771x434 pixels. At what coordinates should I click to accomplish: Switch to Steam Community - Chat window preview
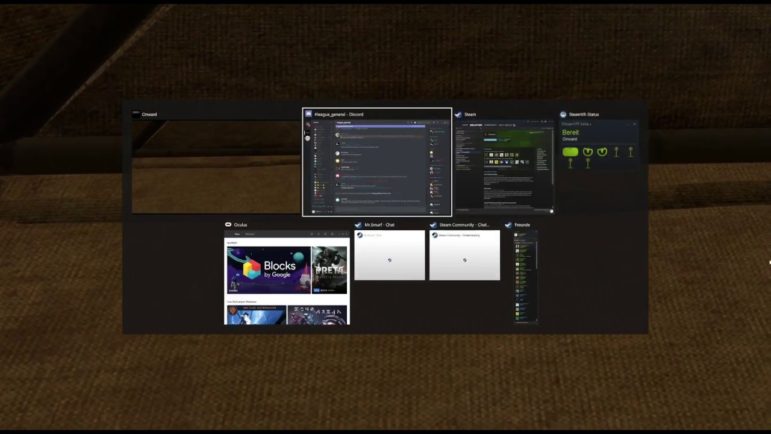(x=464, y=255)
